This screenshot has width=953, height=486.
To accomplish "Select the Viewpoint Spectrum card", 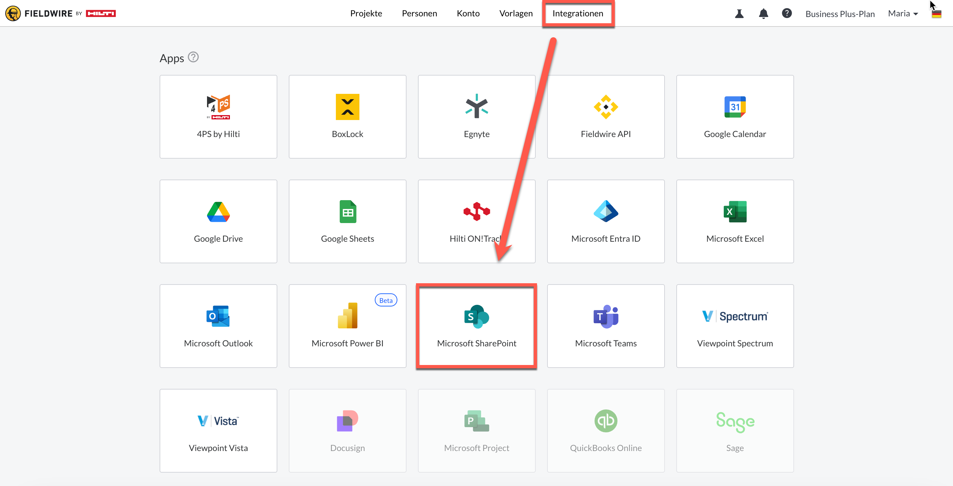I will click(735, 326).
